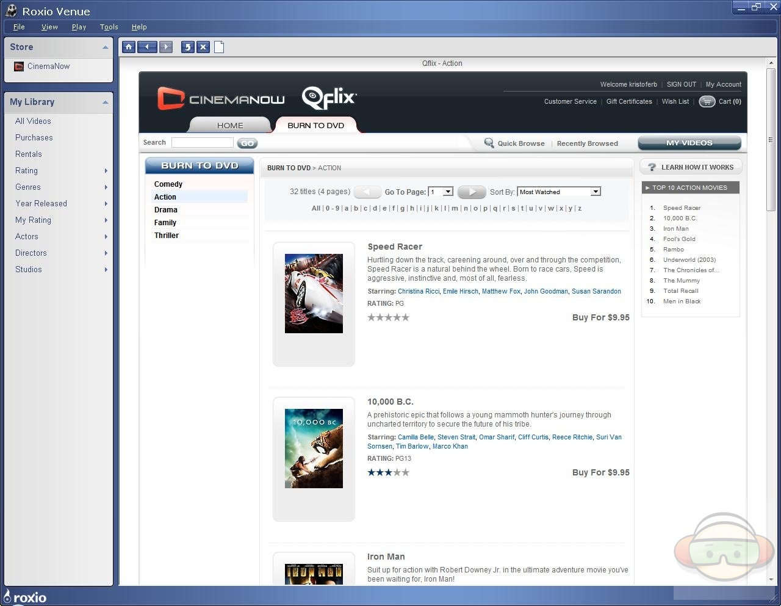This screenshot has width=781, height=606.
Task: Collapse the Store panel
Action: (105, 48)
